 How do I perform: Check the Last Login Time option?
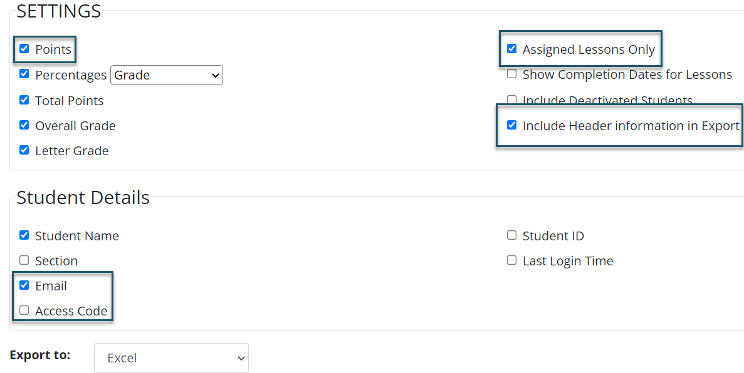[511, 260]
